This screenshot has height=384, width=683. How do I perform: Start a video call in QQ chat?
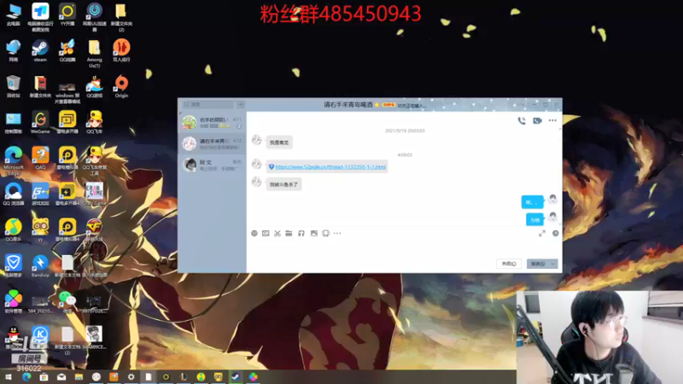(537, 121)
